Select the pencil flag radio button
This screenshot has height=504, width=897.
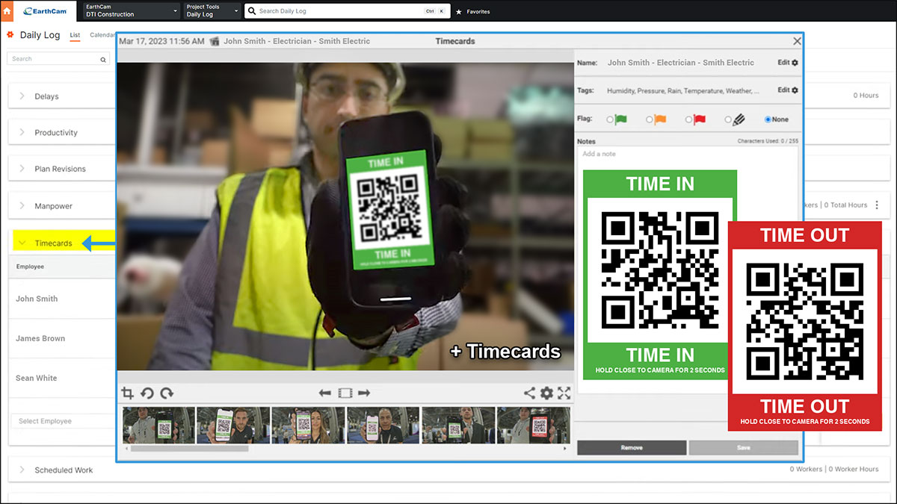[x=729, y=119]
